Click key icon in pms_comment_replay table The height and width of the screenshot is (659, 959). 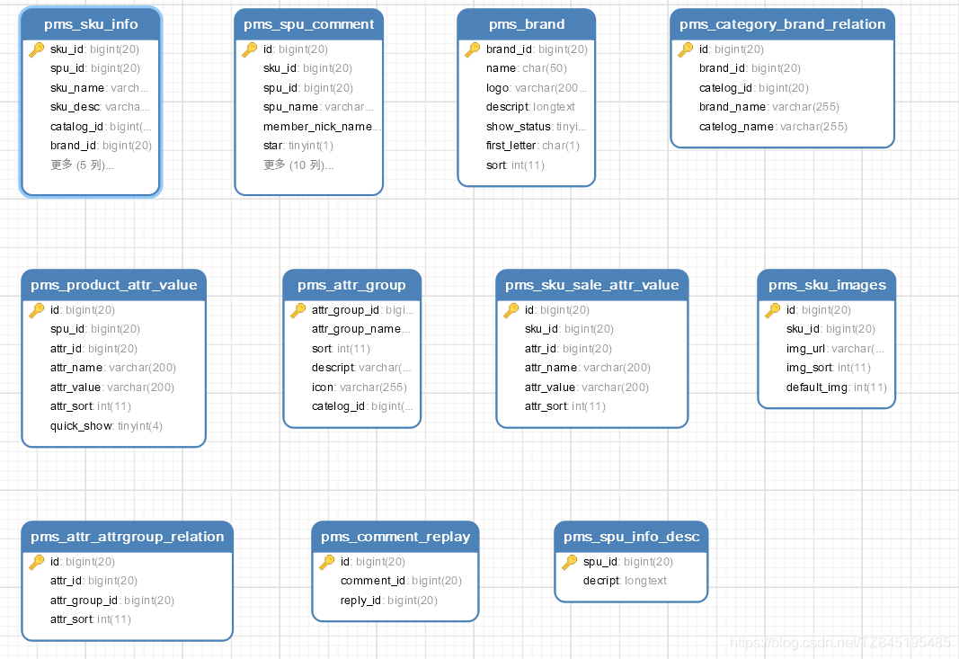(x=327, y=561)
